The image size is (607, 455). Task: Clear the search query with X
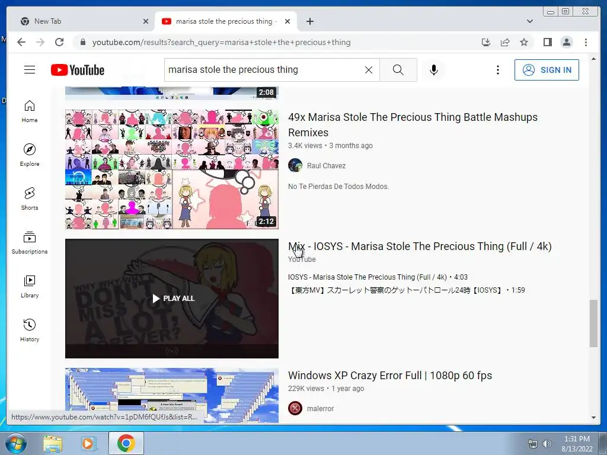pos(369,70)
